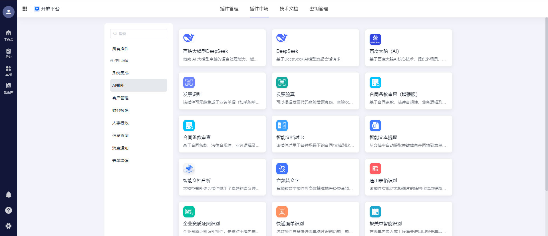Open the help question mark icon
This screenshot has height=236, width=548.
coord(9,210)
